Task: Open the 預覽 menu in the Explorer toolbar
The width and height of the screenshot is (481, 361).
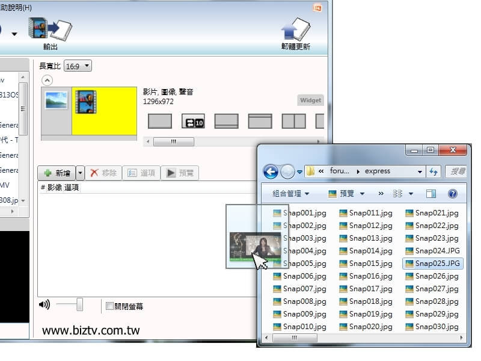Action: (346, 194)
